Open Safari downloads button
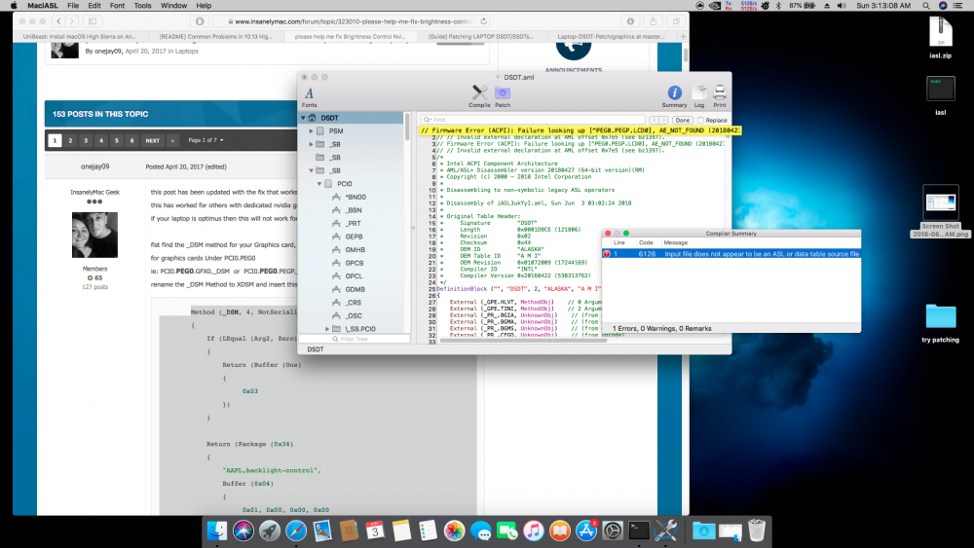Image resolution: width=974 pixels, height=548 pixels. 630,21
